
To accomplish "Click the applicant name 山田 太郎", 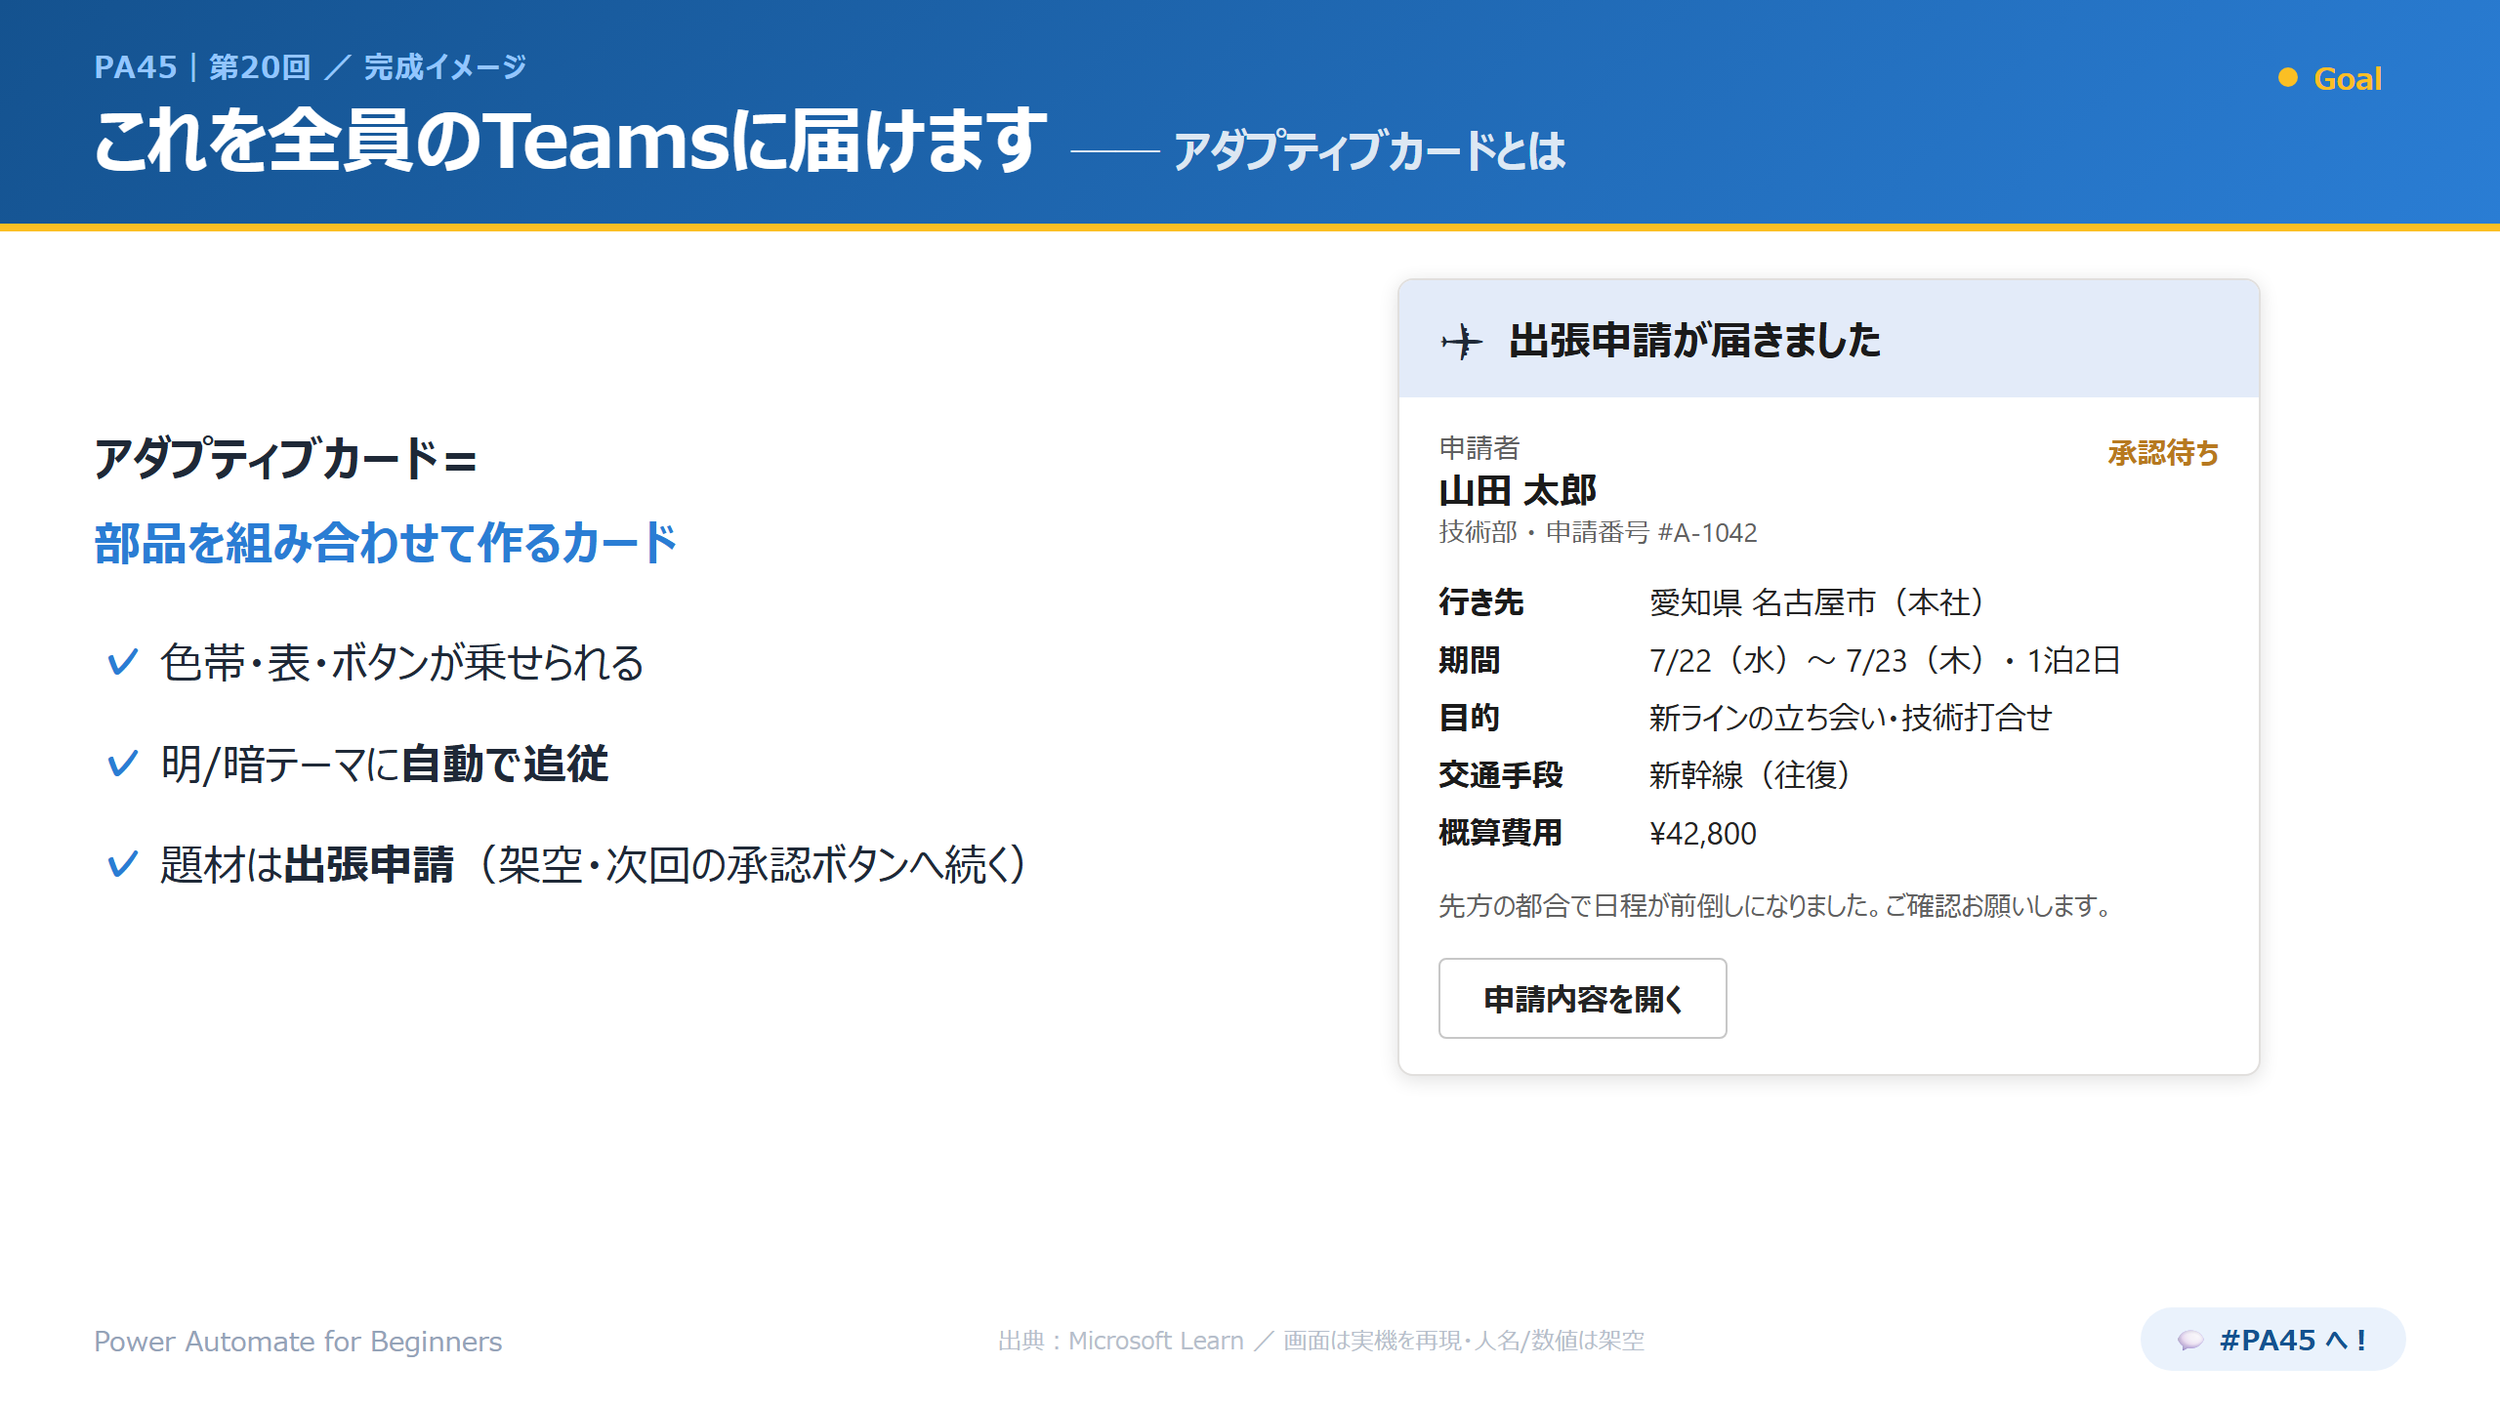I will 1518,490.
